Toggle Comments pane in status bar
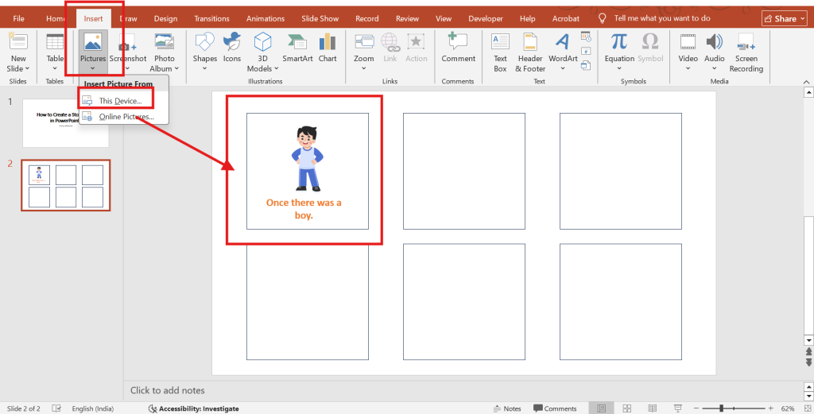This screenshot has width=814, height=414. [554, 408]
